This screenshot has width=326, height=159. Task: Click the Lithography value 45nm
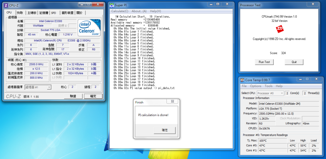point(310,123)
